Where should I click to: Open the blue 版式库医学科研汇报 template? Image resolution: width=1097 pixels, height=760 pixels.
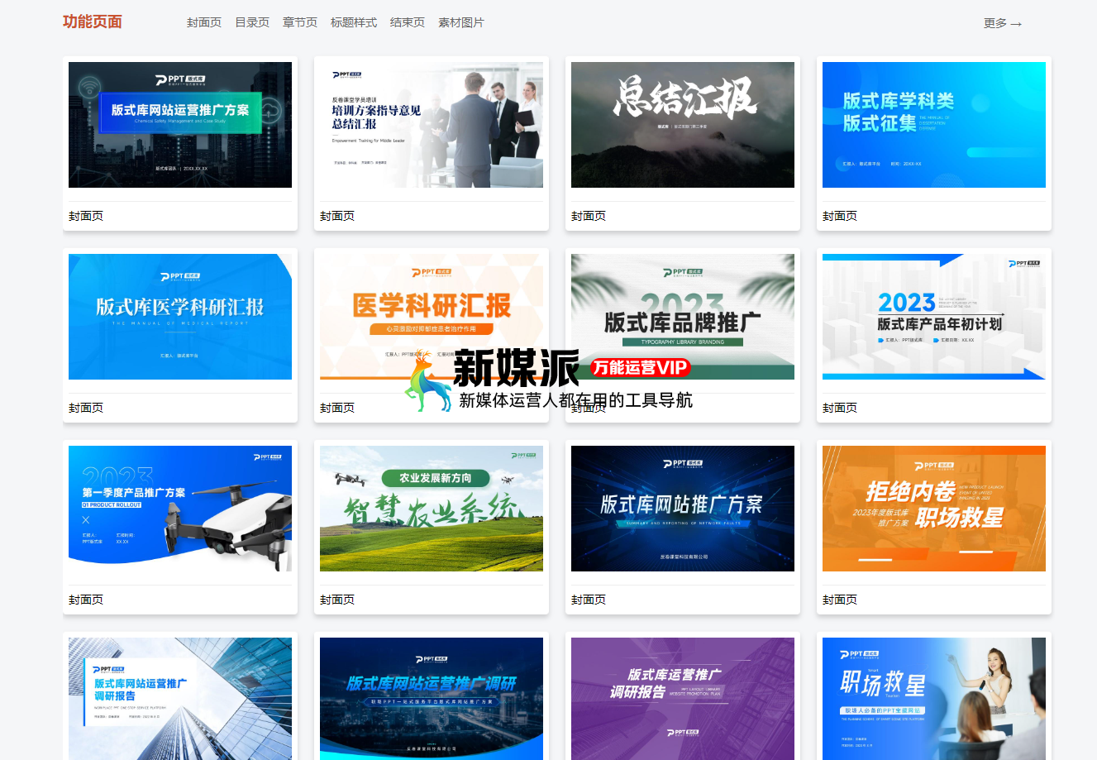180,317
